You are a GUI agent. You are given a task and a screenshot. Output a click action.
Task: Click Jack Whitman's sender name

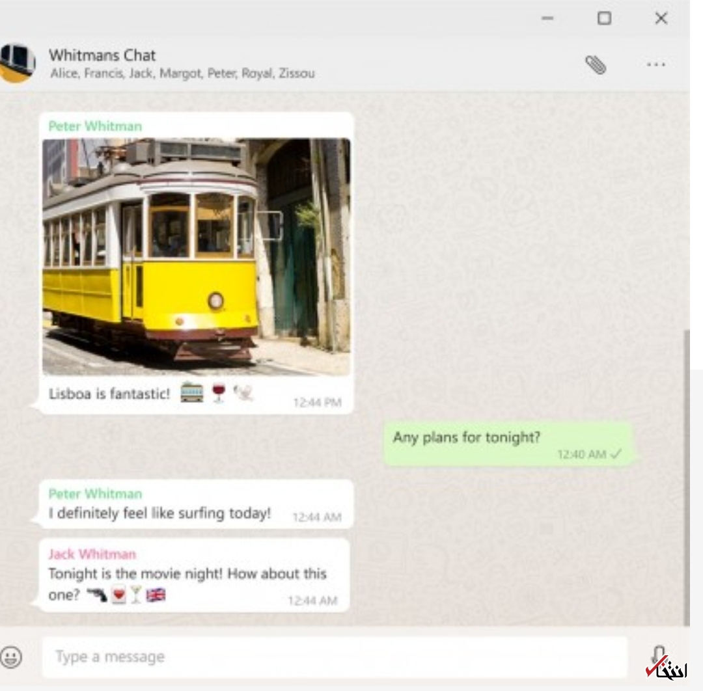pyautogui.click(x=92, y=554)
